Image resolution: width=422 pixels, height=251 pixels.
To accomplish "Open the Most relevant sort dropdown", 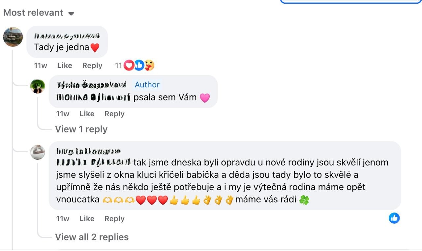I will point(38,13).
